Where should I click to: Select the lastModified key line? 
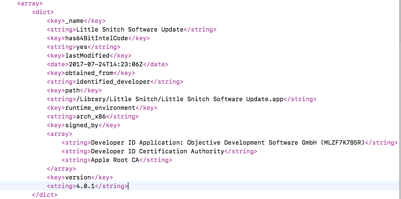point(87,56)
